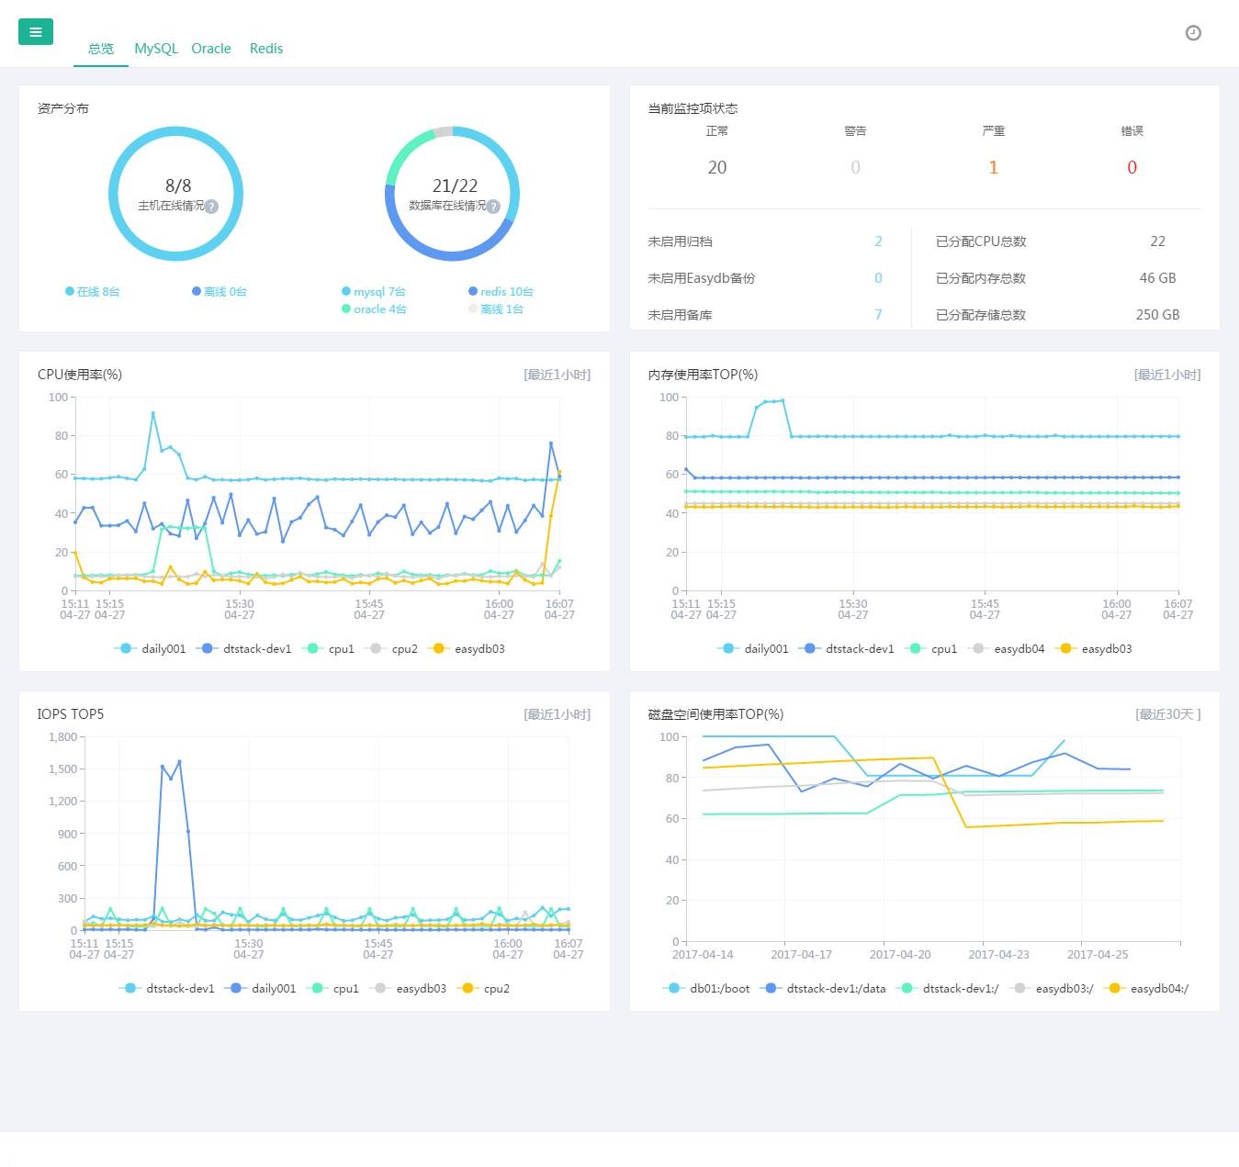Click help icon next to 主机在线情况
Screen dimensions: 1239x1167
(x=211, y=207)
